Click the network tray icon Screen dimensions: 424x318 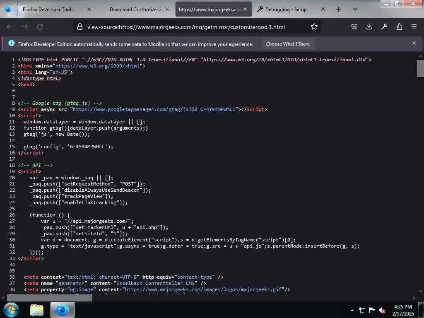[362, 310]
